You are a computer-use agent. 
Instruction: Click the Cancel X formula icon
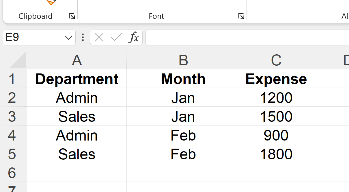click(99, 37)
